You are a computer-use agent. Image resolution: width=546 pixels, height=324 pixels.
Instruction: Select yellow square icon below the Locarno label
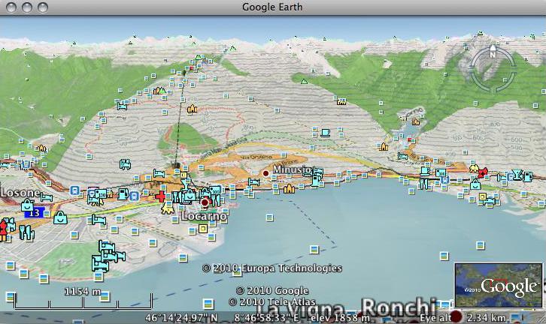pos(202,229)
